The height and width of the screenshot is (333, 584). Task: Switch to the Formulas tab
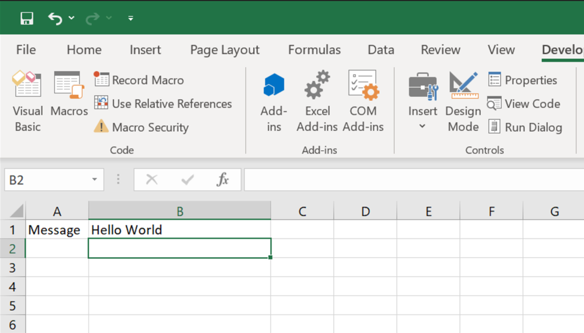(314, 50)
